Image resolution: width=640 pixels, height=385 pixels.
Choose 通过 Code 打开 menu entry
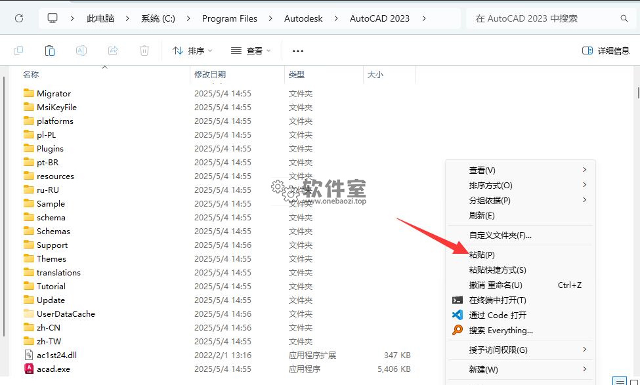[521, 315]
